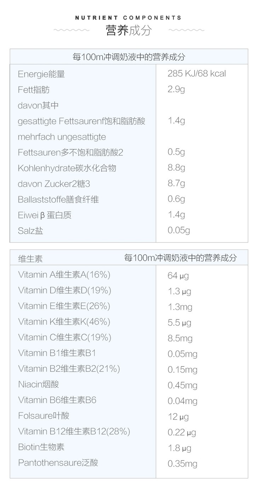Image resolution: width=258 pixels, height=482 pixels.
Task: Select the Niacin烟酸 label
Action: click(x=39, y=384)
